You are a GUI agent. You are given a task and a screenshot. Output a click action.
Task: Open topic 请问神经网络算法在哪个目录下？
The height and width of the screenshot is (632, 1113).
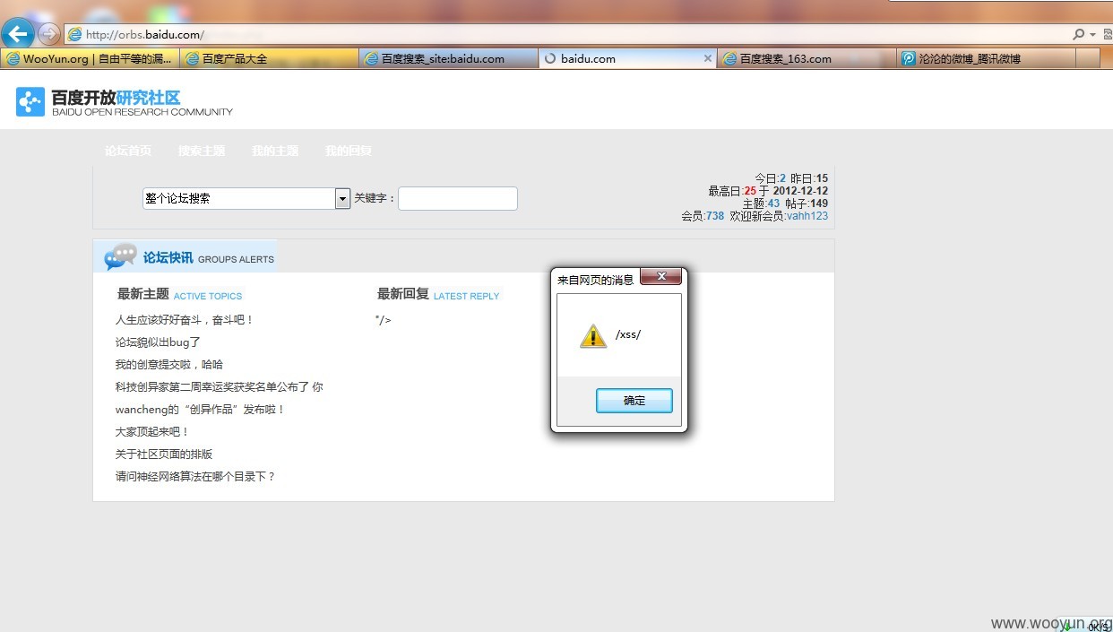point(195,477)
